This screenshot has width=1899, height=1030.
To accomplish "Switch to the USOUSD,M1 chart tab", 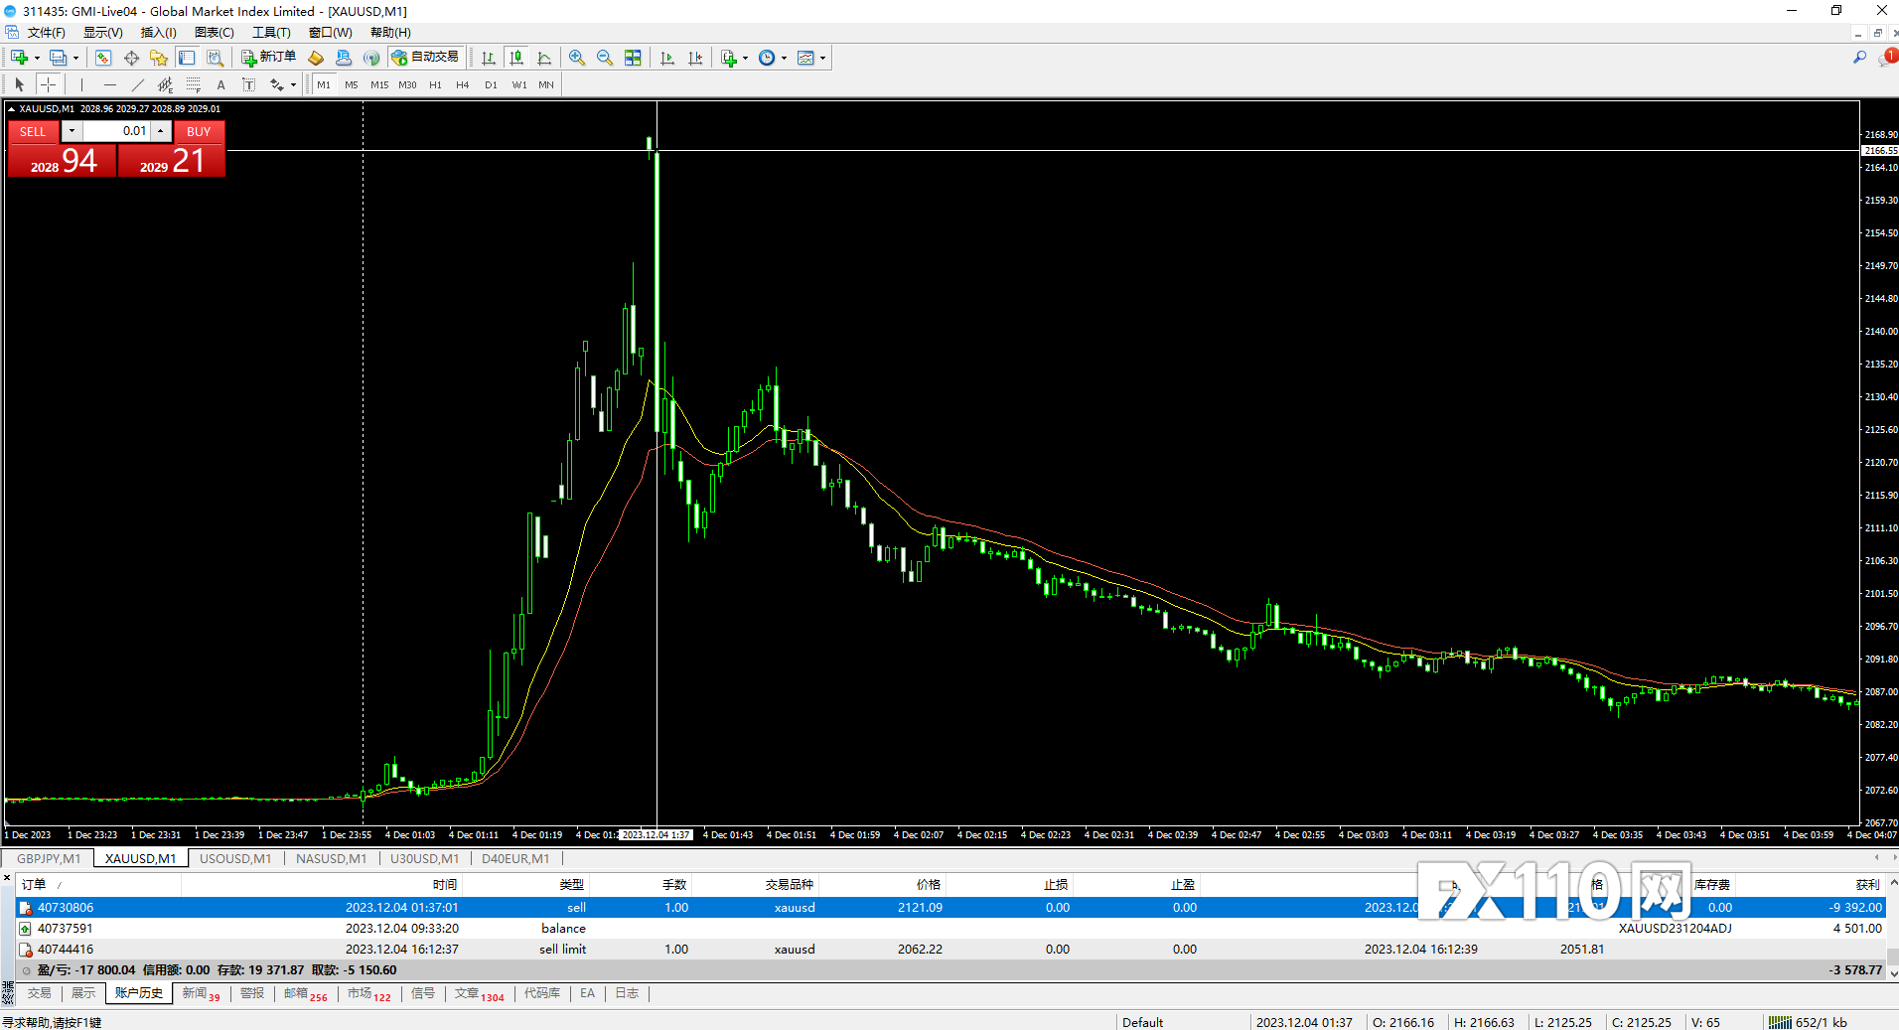I will click(x=235, y=858).
